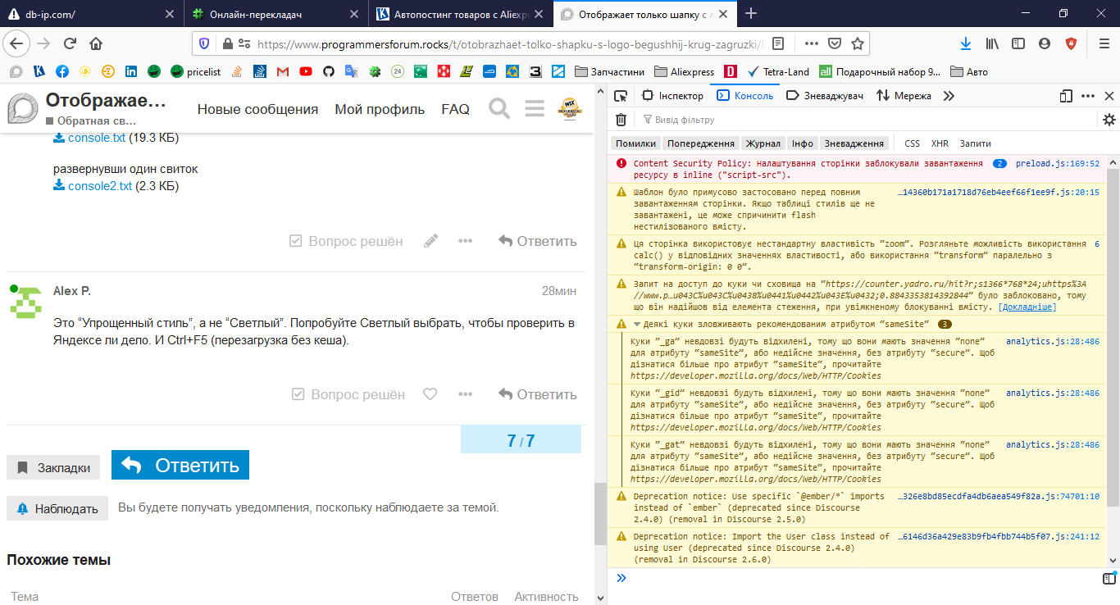Toggle the XHR console filter
The width and height of the screenshot is (1120, 605).
(940, 143)
